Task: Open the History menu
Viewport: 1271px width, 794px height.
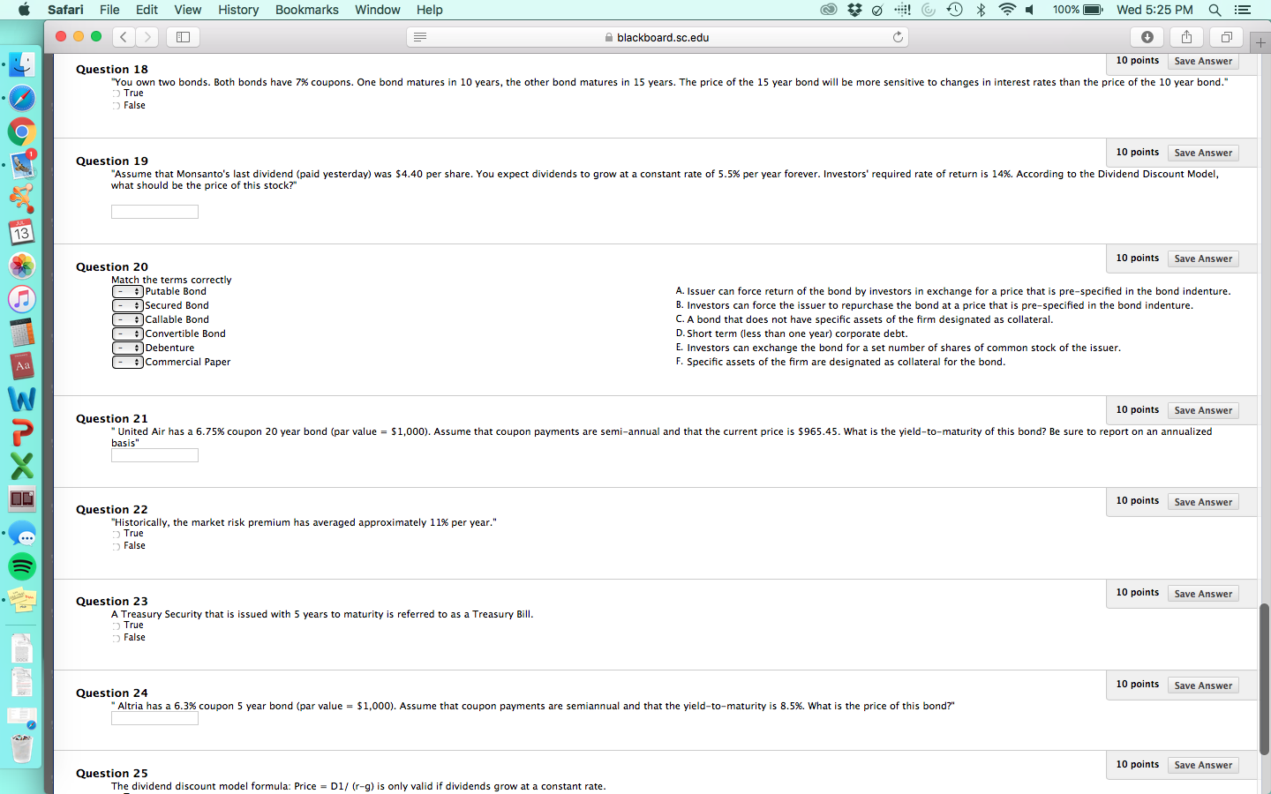Action: click(x=238, y=10)
